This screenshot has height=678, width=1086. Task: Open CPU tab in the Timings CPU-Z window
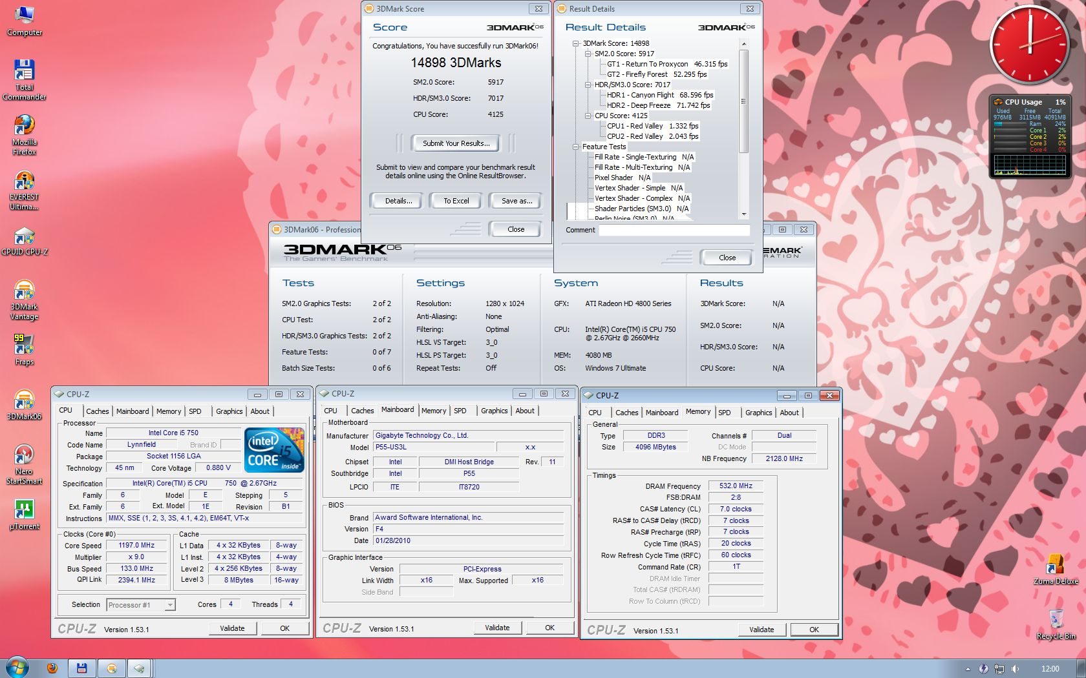pos(595,413)
